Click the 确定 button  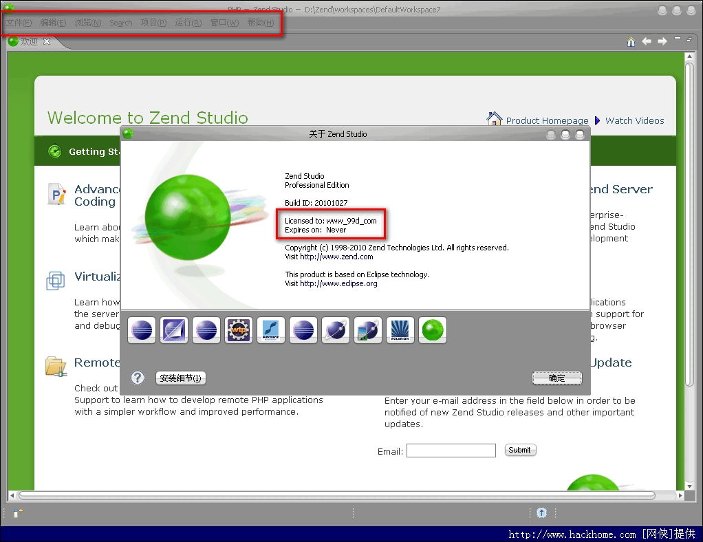click(x=556, y=378)
